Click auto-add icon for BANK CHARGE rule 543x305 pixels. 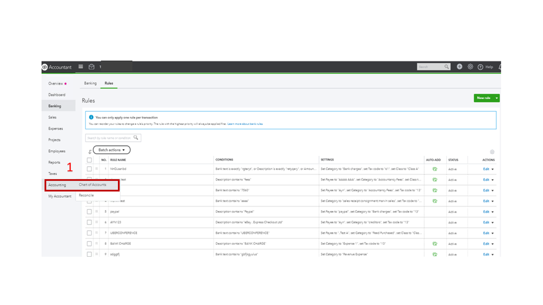click(435, 244)
